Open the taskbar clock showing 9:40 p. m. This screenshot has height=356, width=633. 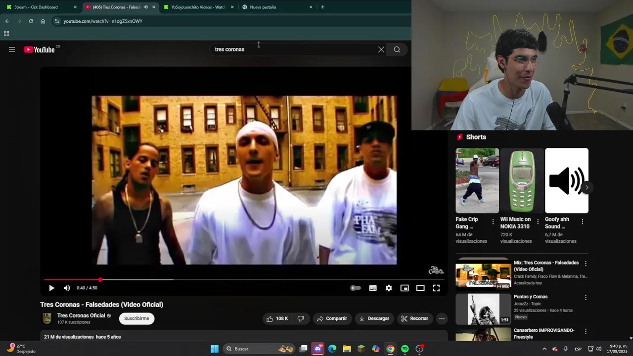(618, 349)
